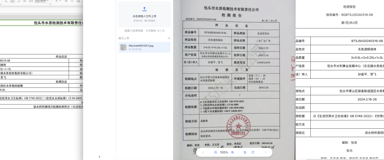
Task: Rotate the preview image clockwise
Action: (253, 153)
